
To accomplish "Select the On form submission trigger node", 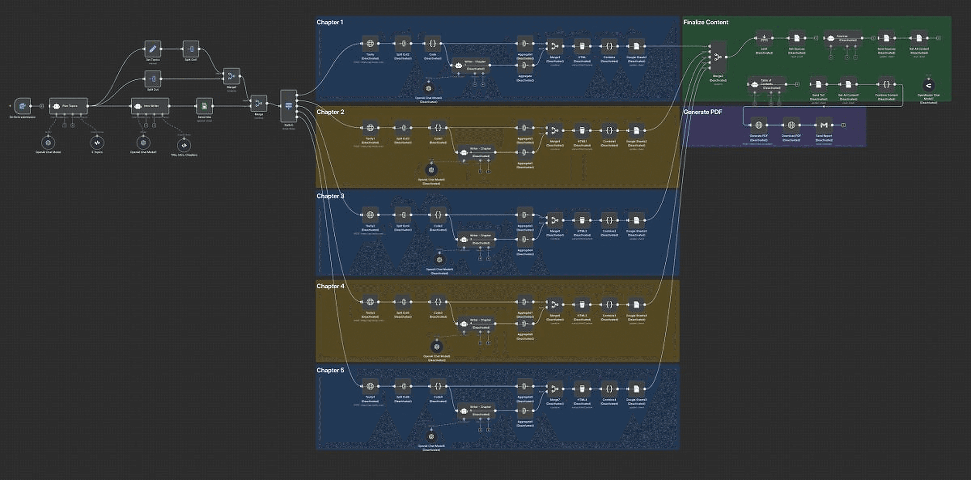I will 22,105.
